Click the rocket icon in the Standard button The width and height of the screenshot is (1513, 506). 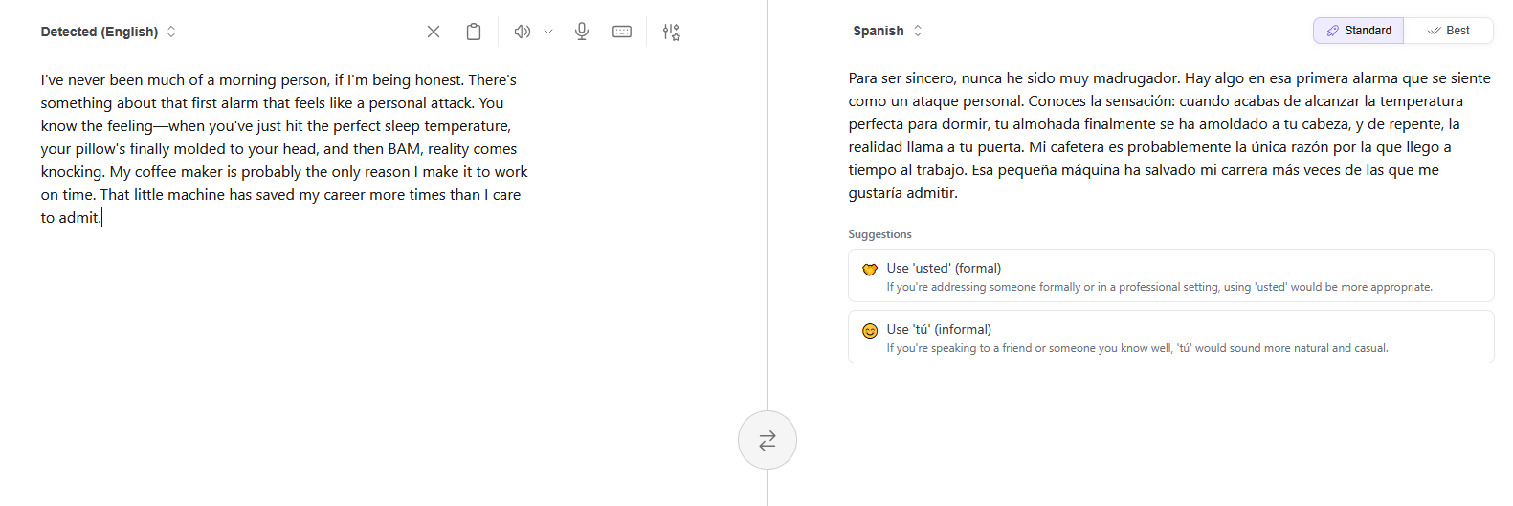point(1333,31)
